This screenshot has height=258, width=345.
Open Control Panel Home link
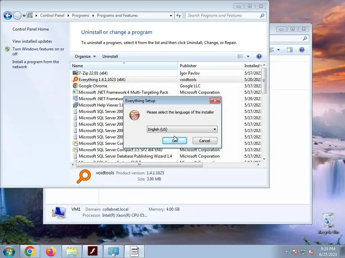31,29
